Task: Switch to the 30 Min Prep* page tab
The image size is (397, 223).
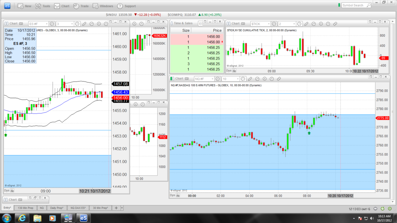Action: pos(100,208)
